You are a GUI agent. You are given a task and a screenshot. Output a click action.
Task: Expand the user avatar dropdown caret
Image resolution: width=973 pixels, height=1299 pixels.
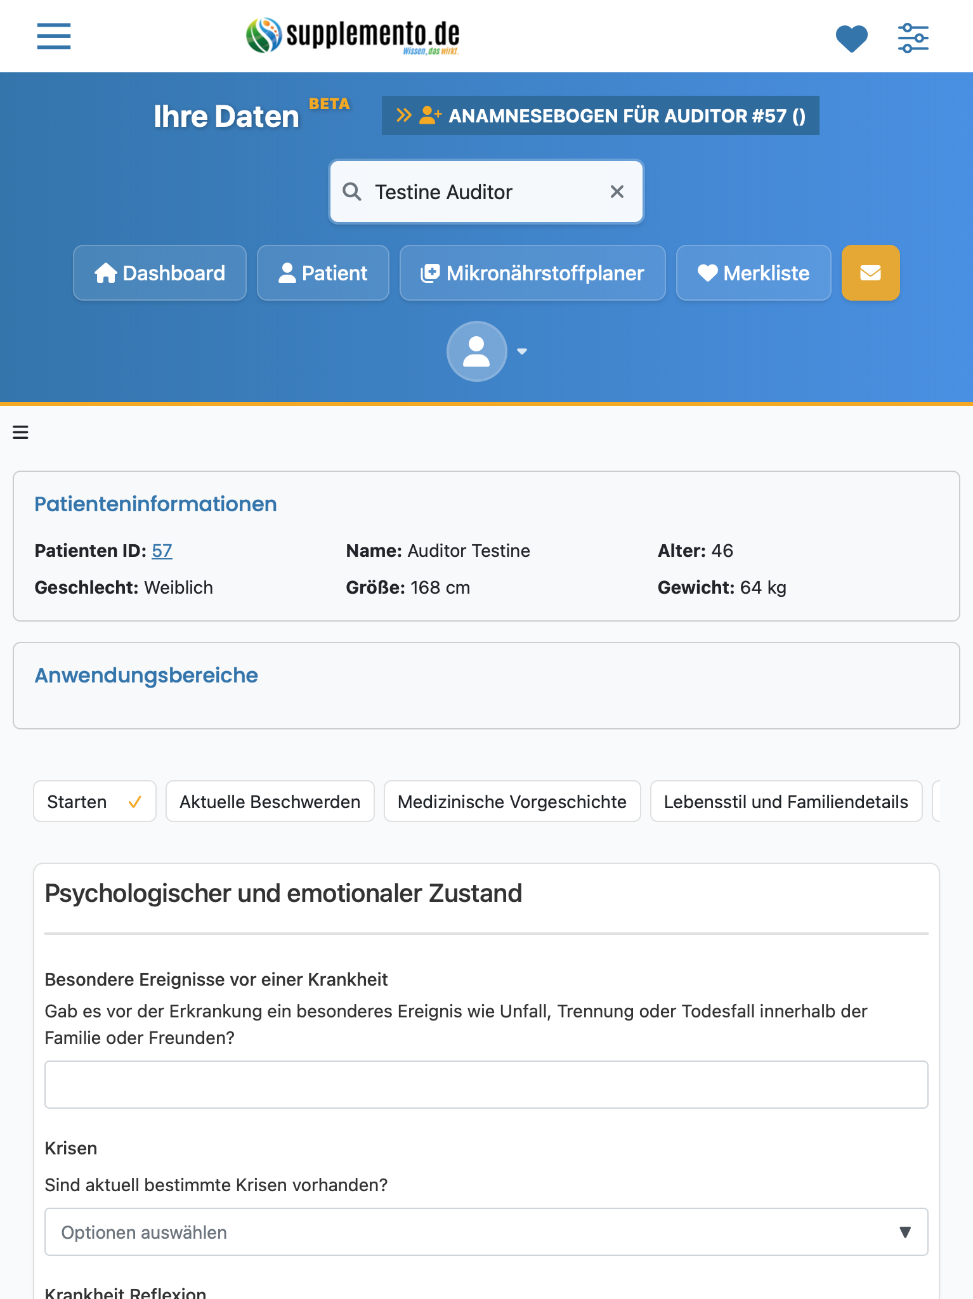point(522,351)
